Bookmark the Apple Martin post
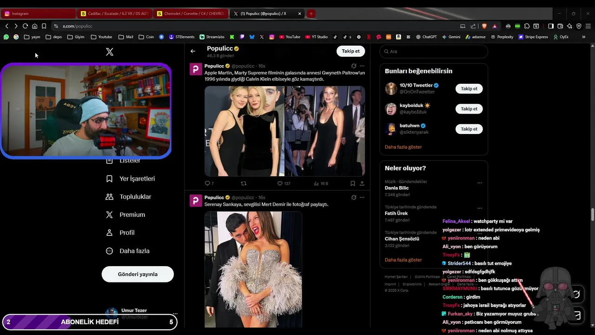Viewport: 595px width, 335px height. pos(353,183)
